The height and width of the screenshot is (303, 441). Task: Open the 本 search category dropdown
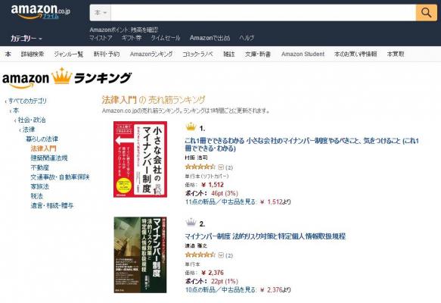click(101, 13)
